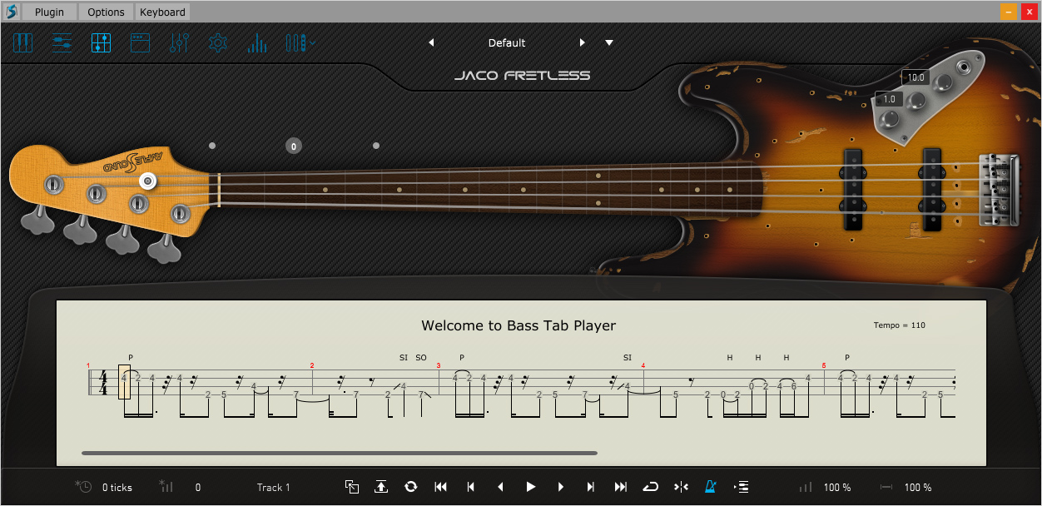Go to previous measure button
Viewport: 1042px width, 506px height.
[471, 487]
